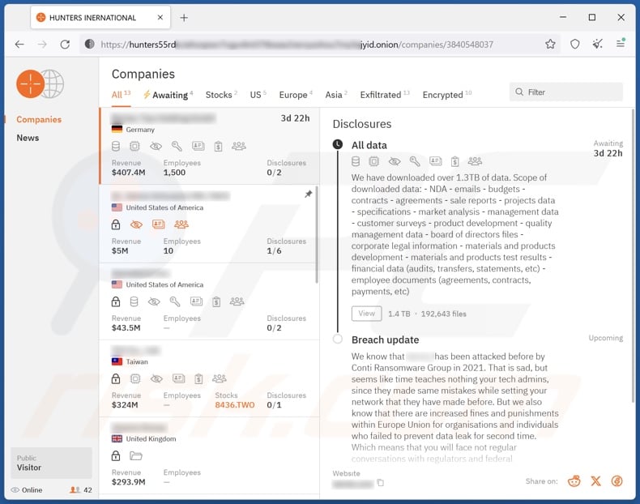This screenshot has height=504, width=640.
Task: Focus the Filter search field
Action: pos(566,92)
